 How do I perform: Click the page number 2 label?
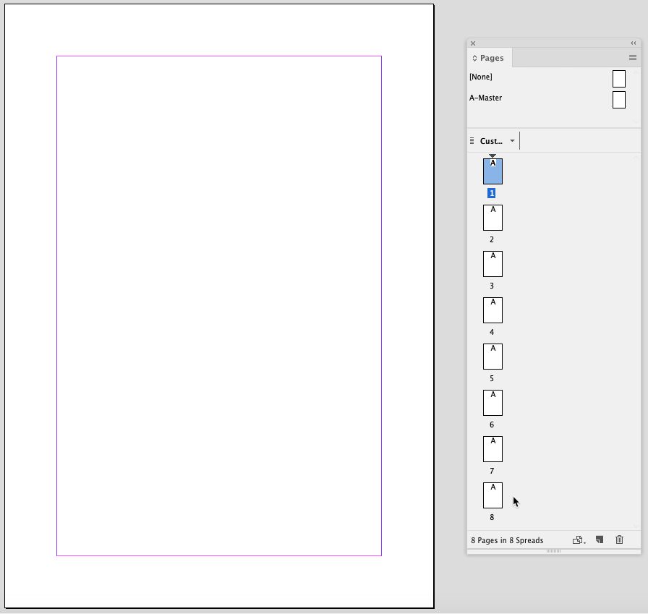point(491,239)
